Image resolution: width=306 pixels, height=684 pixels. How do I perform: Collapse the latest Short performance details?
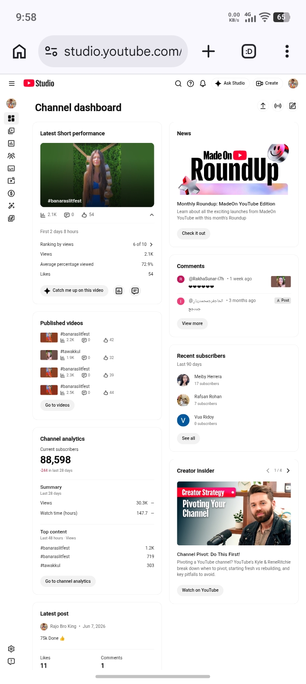click(x=152, y=215)
